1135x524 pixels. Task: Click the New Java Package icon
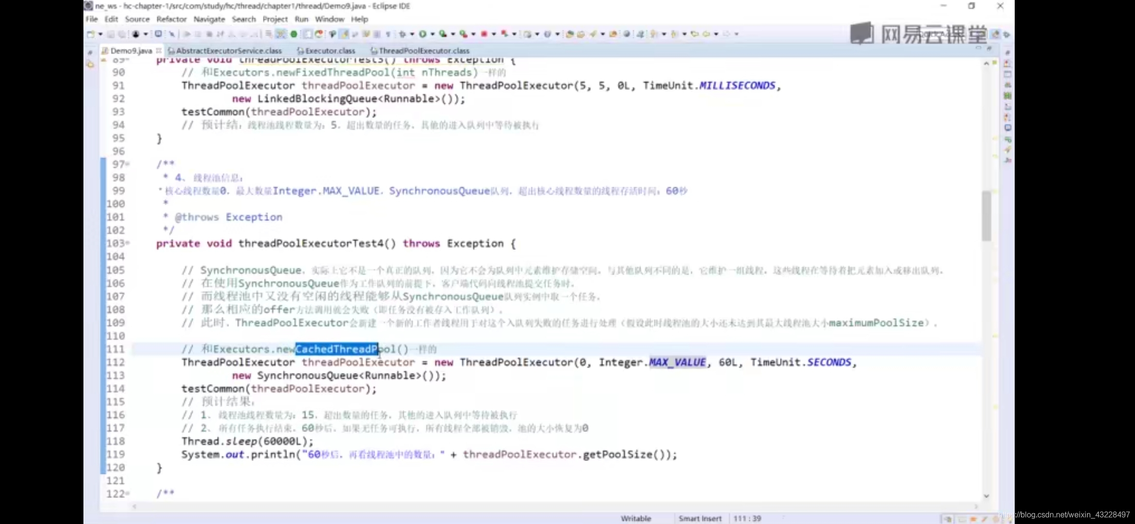527,34
